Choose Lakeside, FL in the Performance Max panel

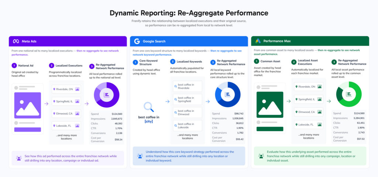[x=309, y=125]
